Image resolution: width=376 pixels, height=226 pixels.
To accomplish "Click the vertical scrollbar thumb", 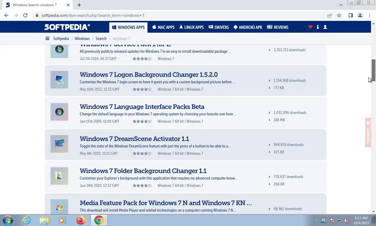I will [374, 70].
